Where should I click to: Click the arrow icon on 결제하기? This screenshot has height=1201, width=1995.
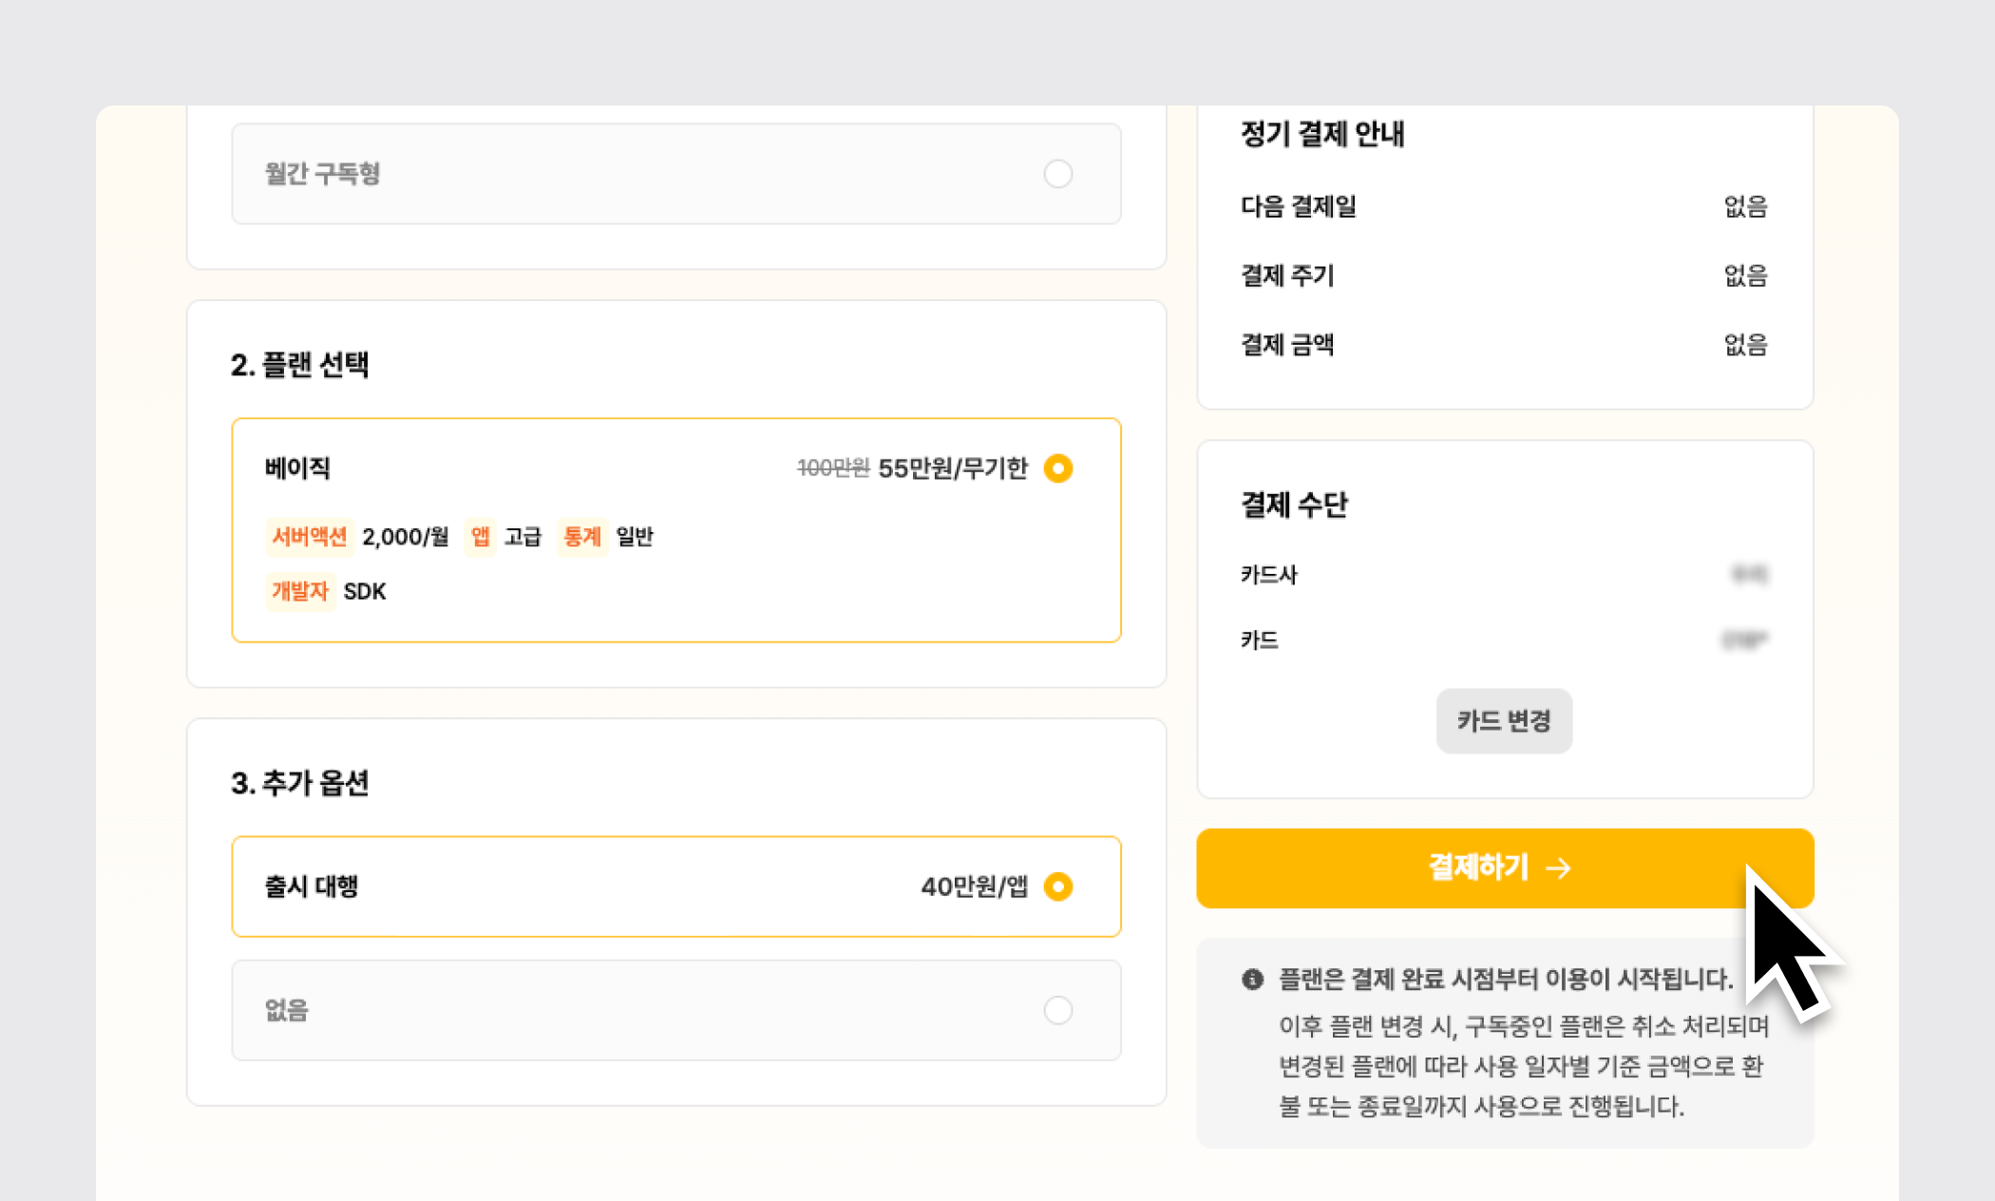(x=1558, y=868)
